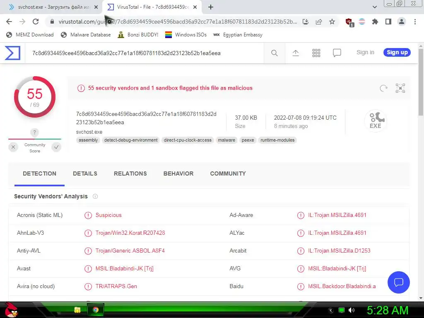Click the volume speaker tray icon

(x=352, y=310)
